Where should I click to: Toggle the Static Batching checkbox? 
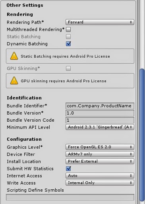[68, 37]
